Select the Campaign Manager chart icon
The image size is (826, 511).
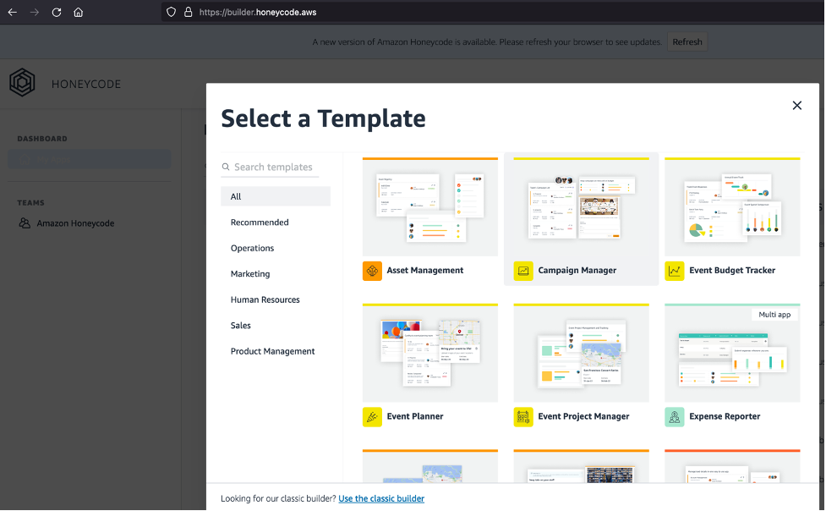pos(523,271)
